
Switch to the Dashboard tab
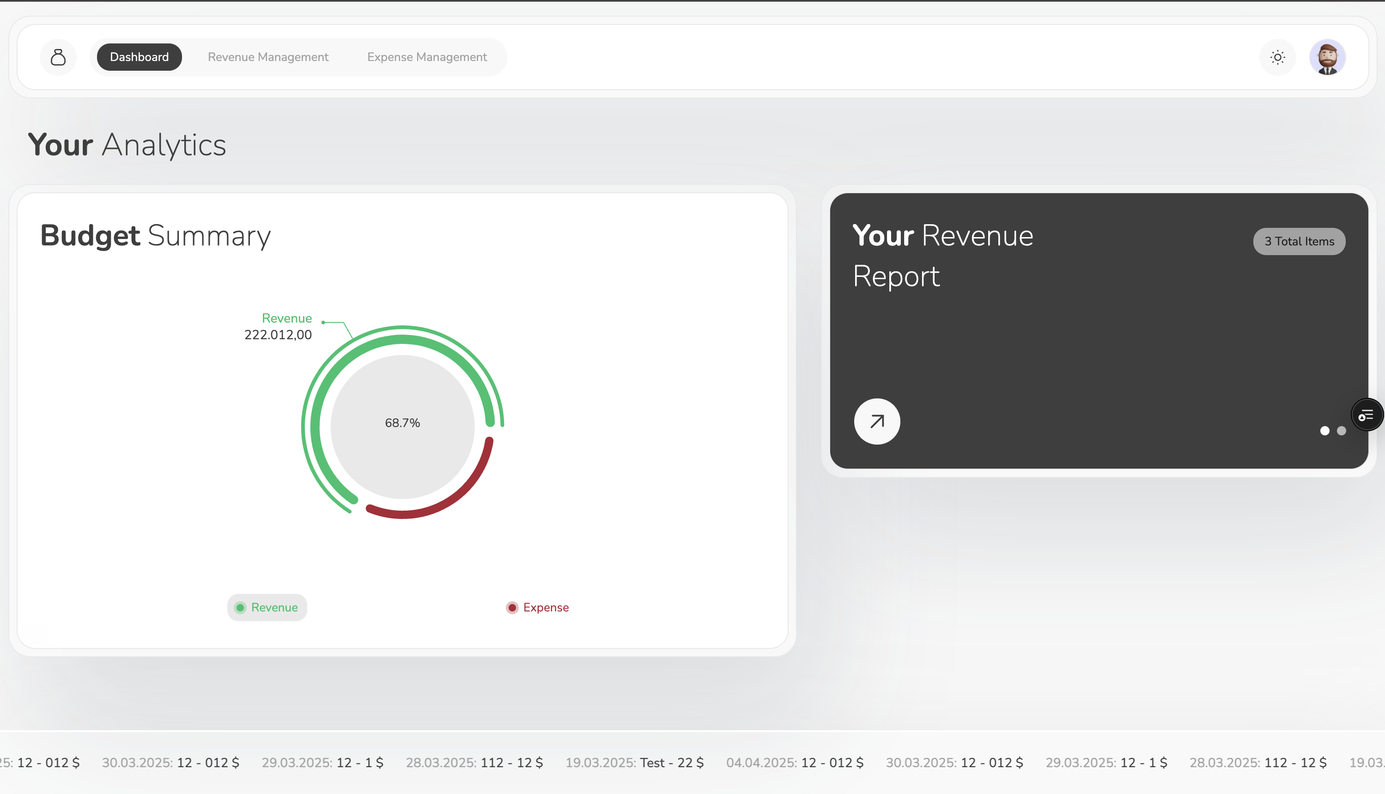point(139,57)
